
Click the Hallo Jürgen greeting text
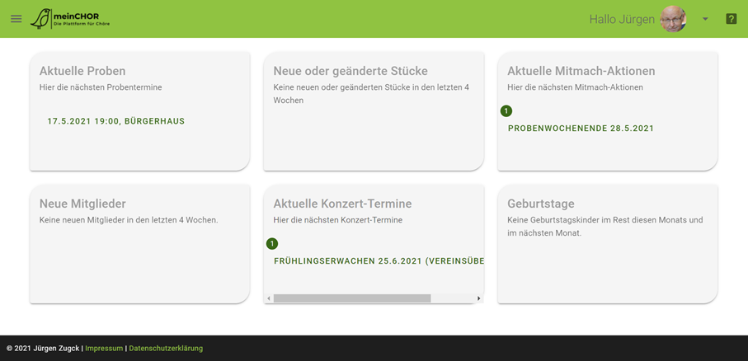[x=622, y=20]
